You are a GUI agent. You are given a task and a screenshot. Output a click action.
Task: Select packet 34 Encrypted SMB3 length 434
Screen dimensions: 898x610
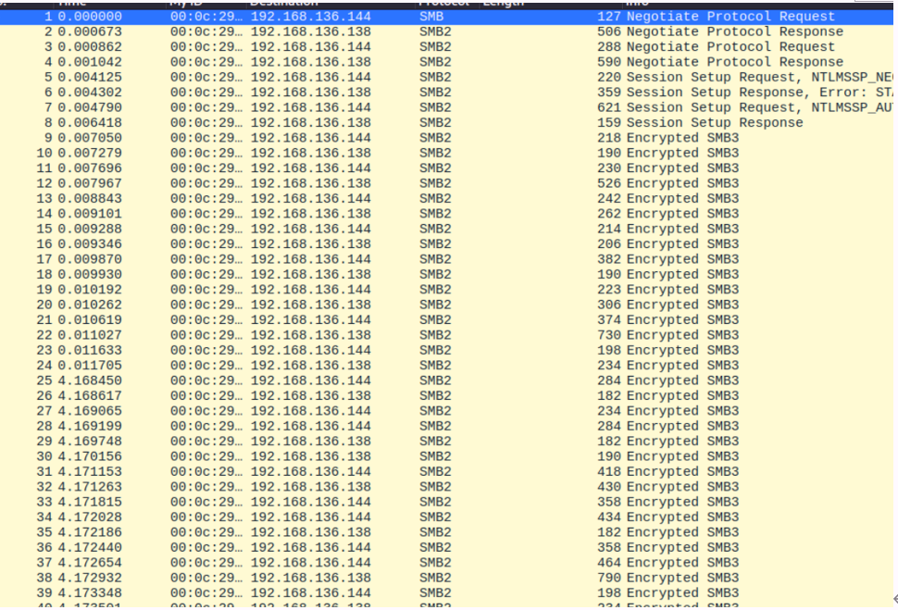[x=447, y=517]
